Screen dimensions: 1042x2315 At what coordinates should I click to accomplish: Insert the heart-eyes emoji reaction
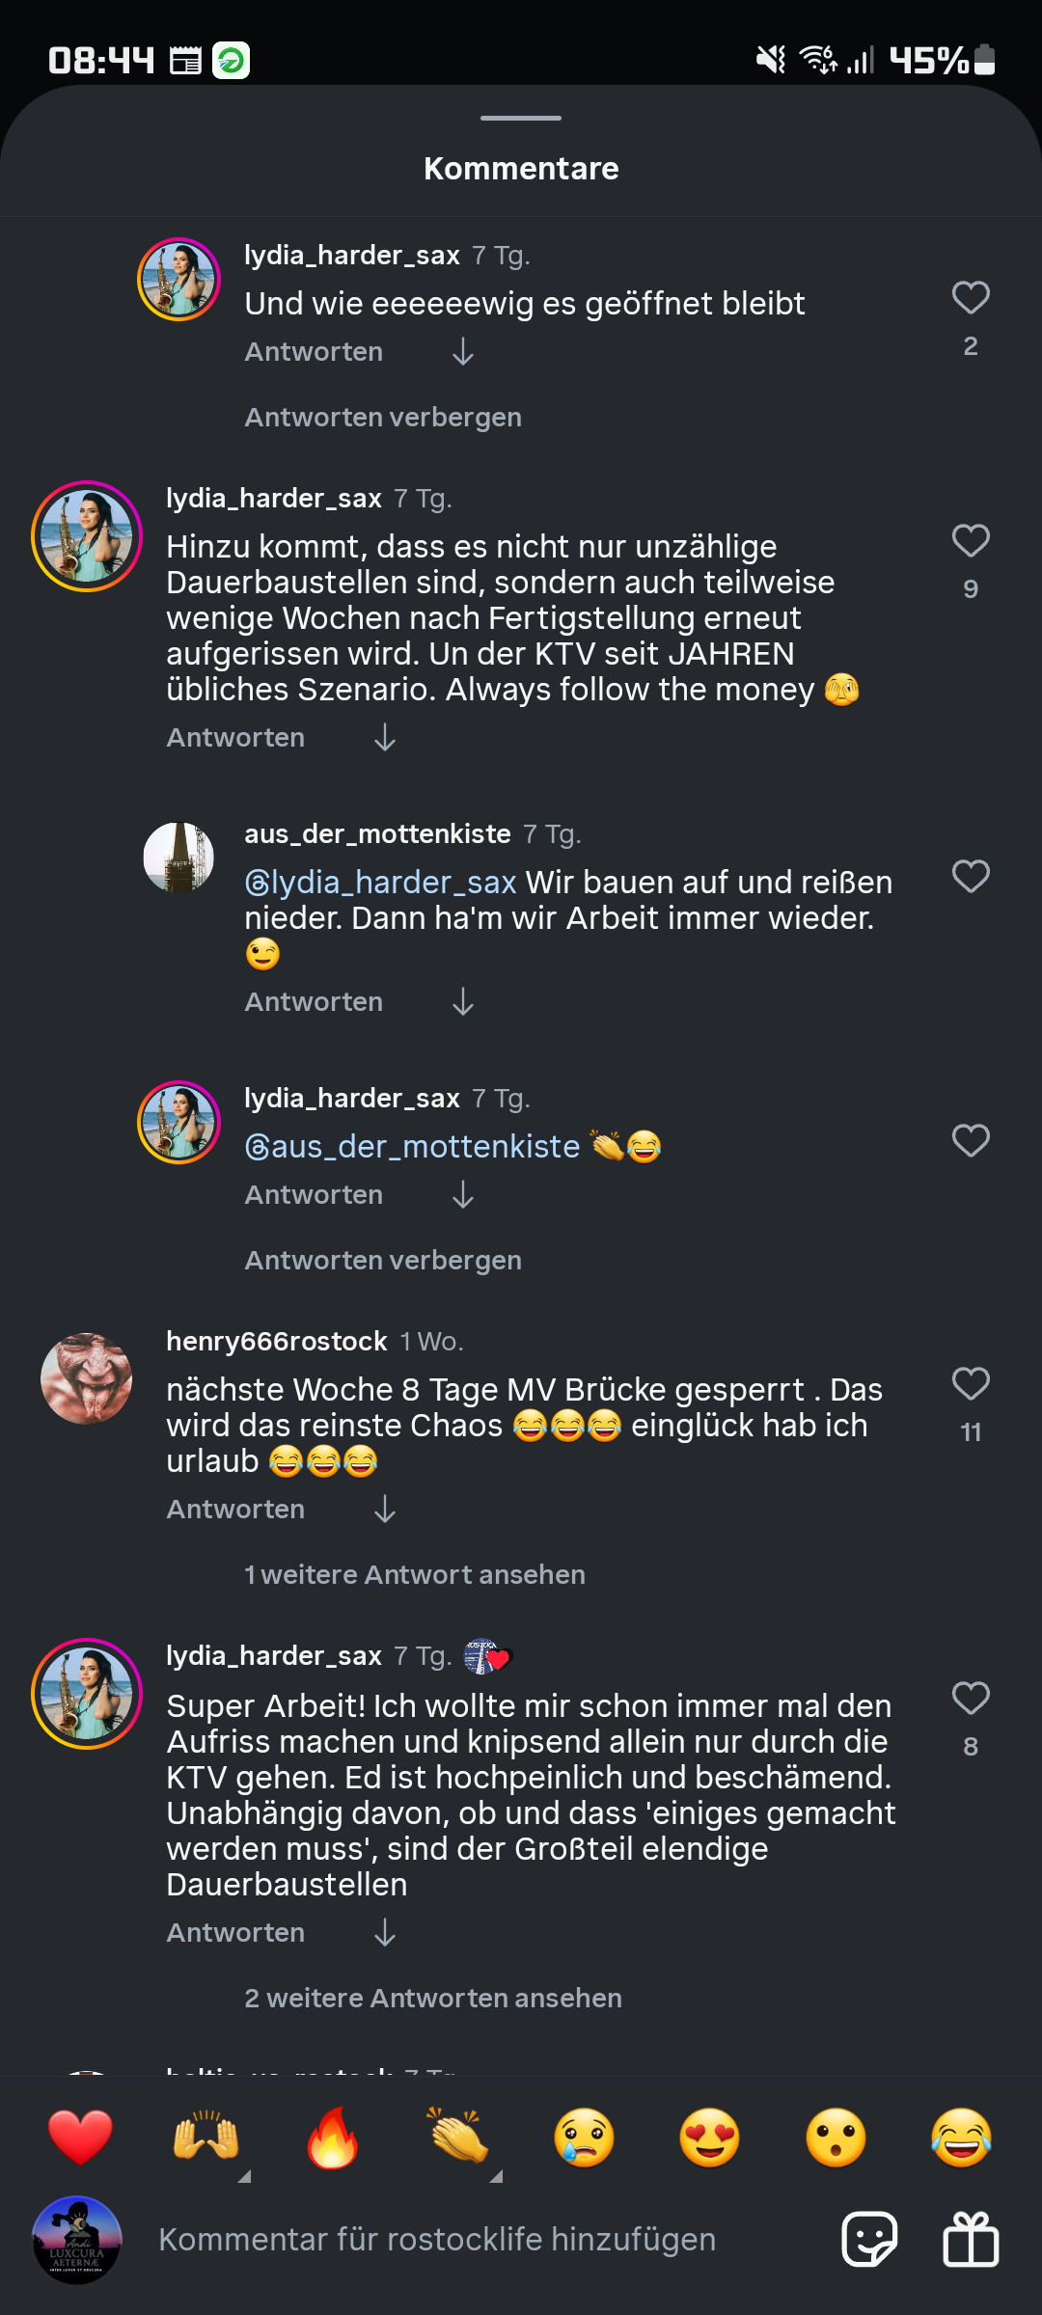point(709,2138)
